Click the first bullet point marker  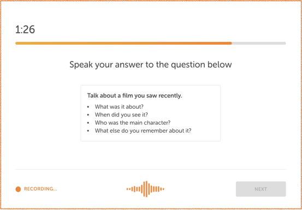[88, 107]
